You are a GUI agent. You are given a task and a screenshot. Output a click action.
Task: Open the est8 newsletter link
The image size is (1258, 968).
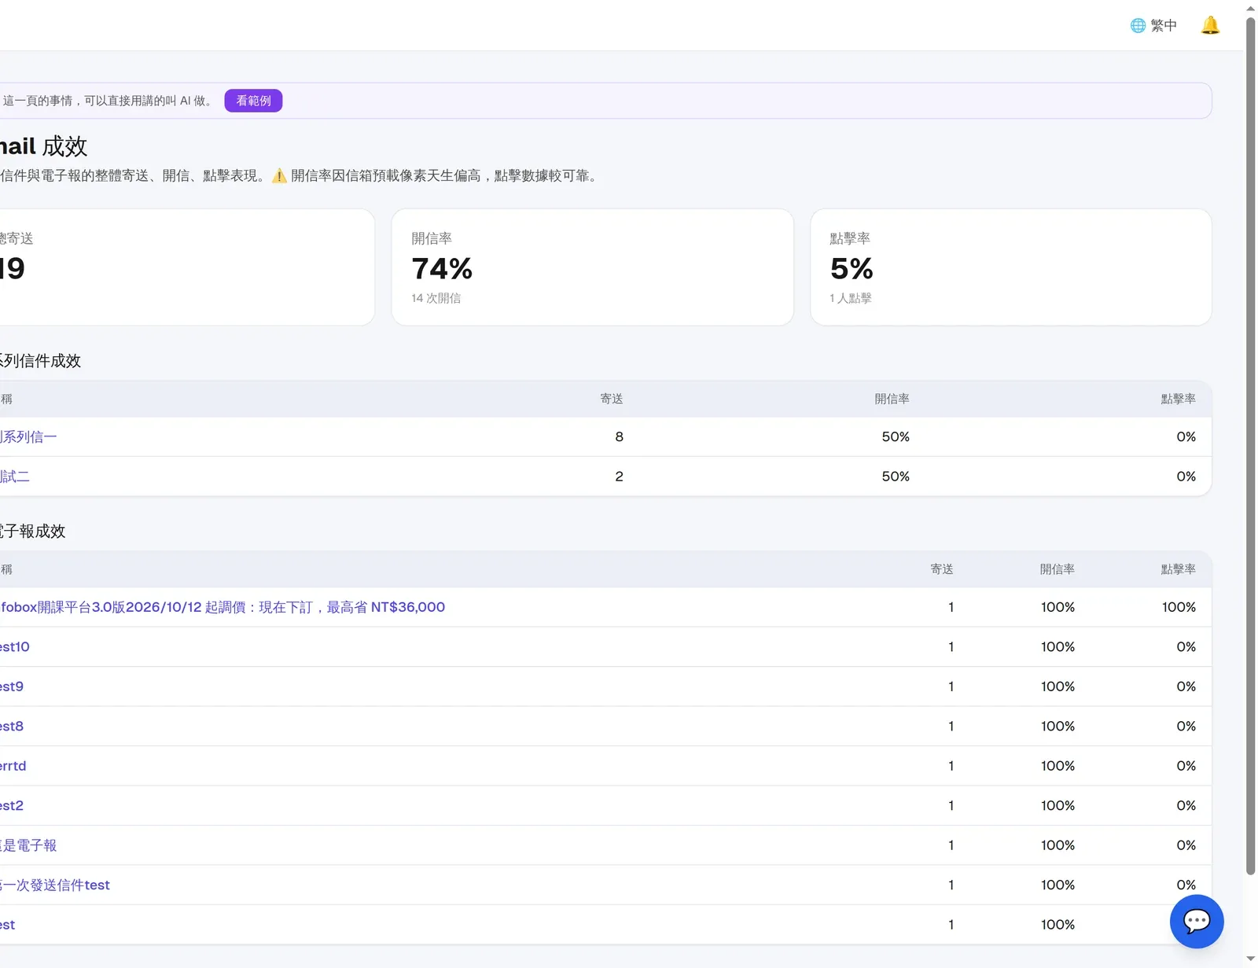pos(11,726)
